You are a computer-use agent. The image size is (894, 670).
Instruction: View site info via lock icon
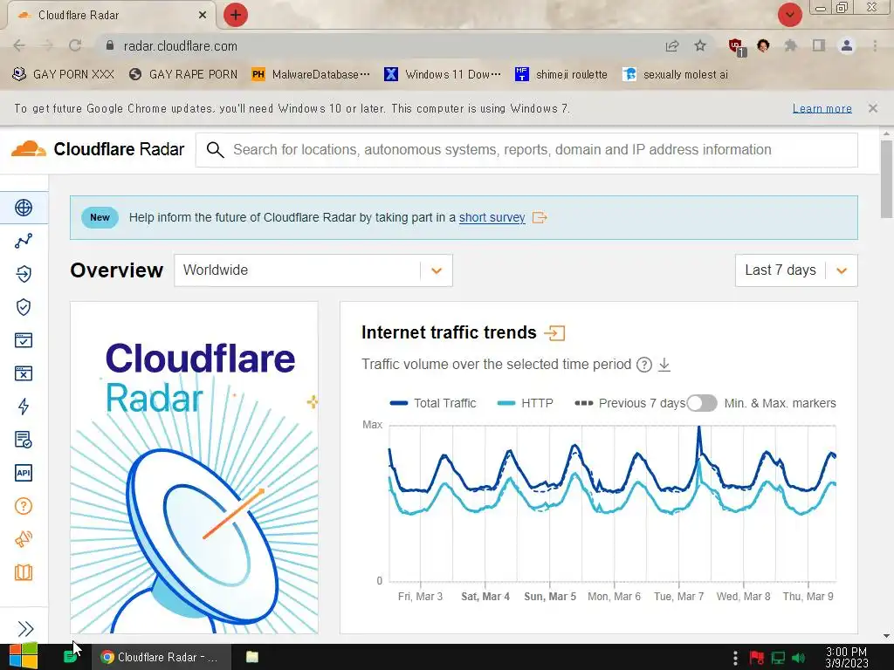[x=110, y=45]
